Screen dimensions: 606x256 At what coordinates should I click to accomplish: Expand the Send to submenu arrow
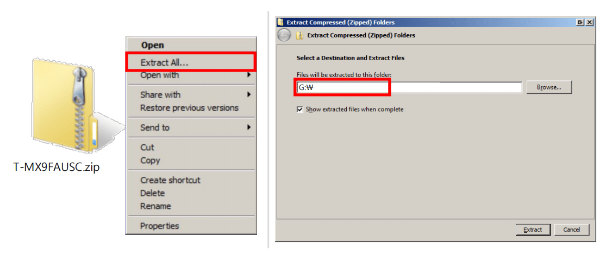[249, 127]
